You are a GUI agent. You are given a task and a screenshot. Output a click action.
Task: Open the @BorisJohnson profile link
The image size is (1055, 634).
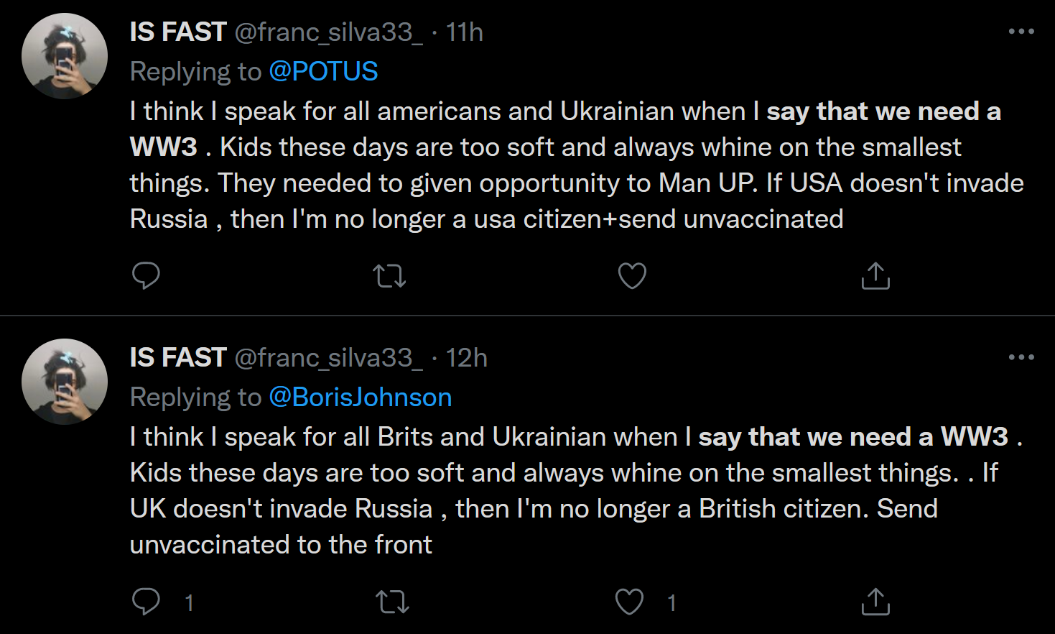pyautogui.click(x=360, y=397)
